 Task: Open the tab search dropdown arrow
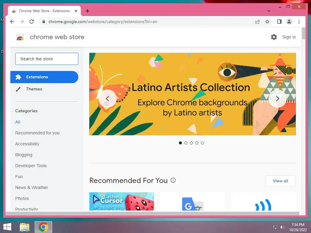coord(269,11)
